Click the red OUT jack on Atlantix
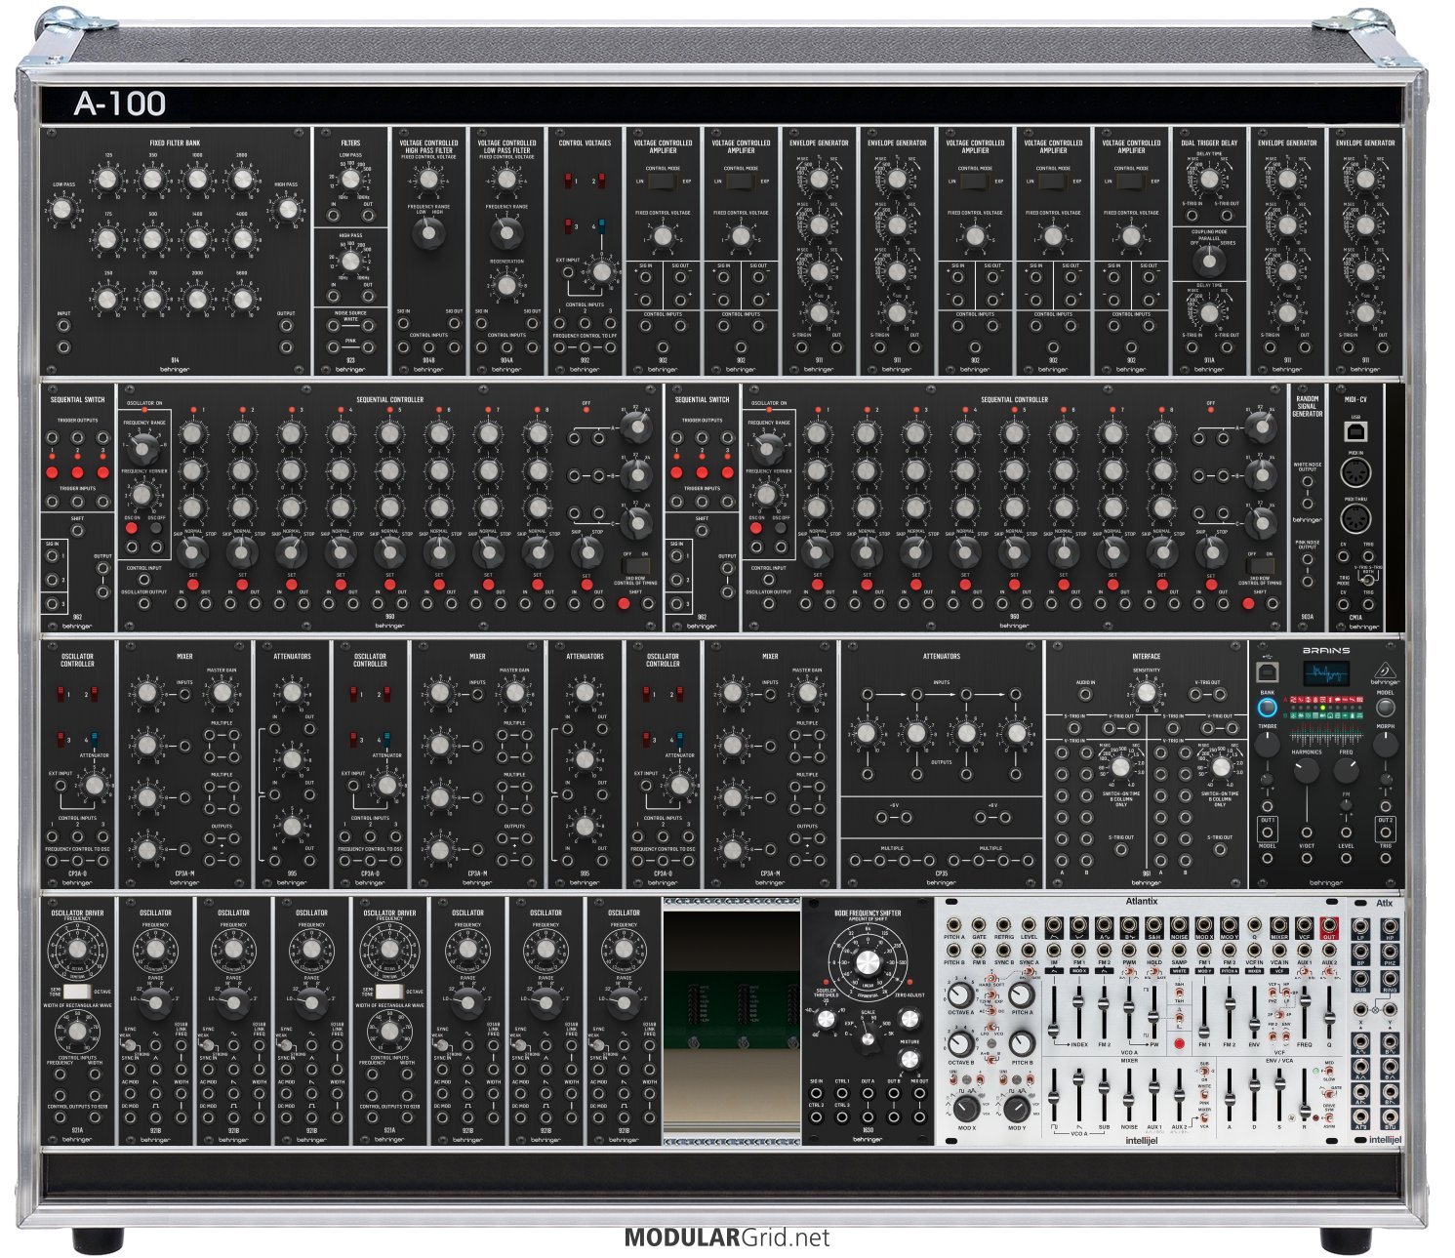The image size is (1455, 1258). point(1329,925)
